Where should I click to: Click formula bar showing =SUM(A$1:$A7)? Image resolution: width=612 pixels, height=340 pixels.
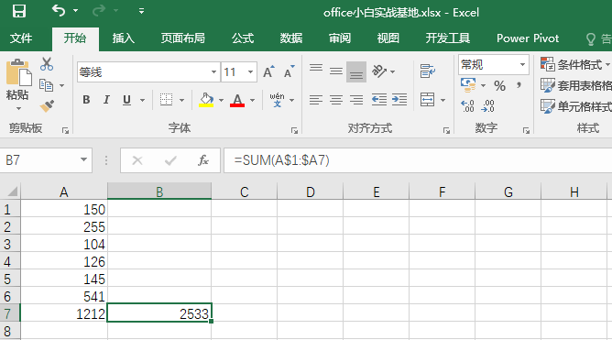pos(418,160)
